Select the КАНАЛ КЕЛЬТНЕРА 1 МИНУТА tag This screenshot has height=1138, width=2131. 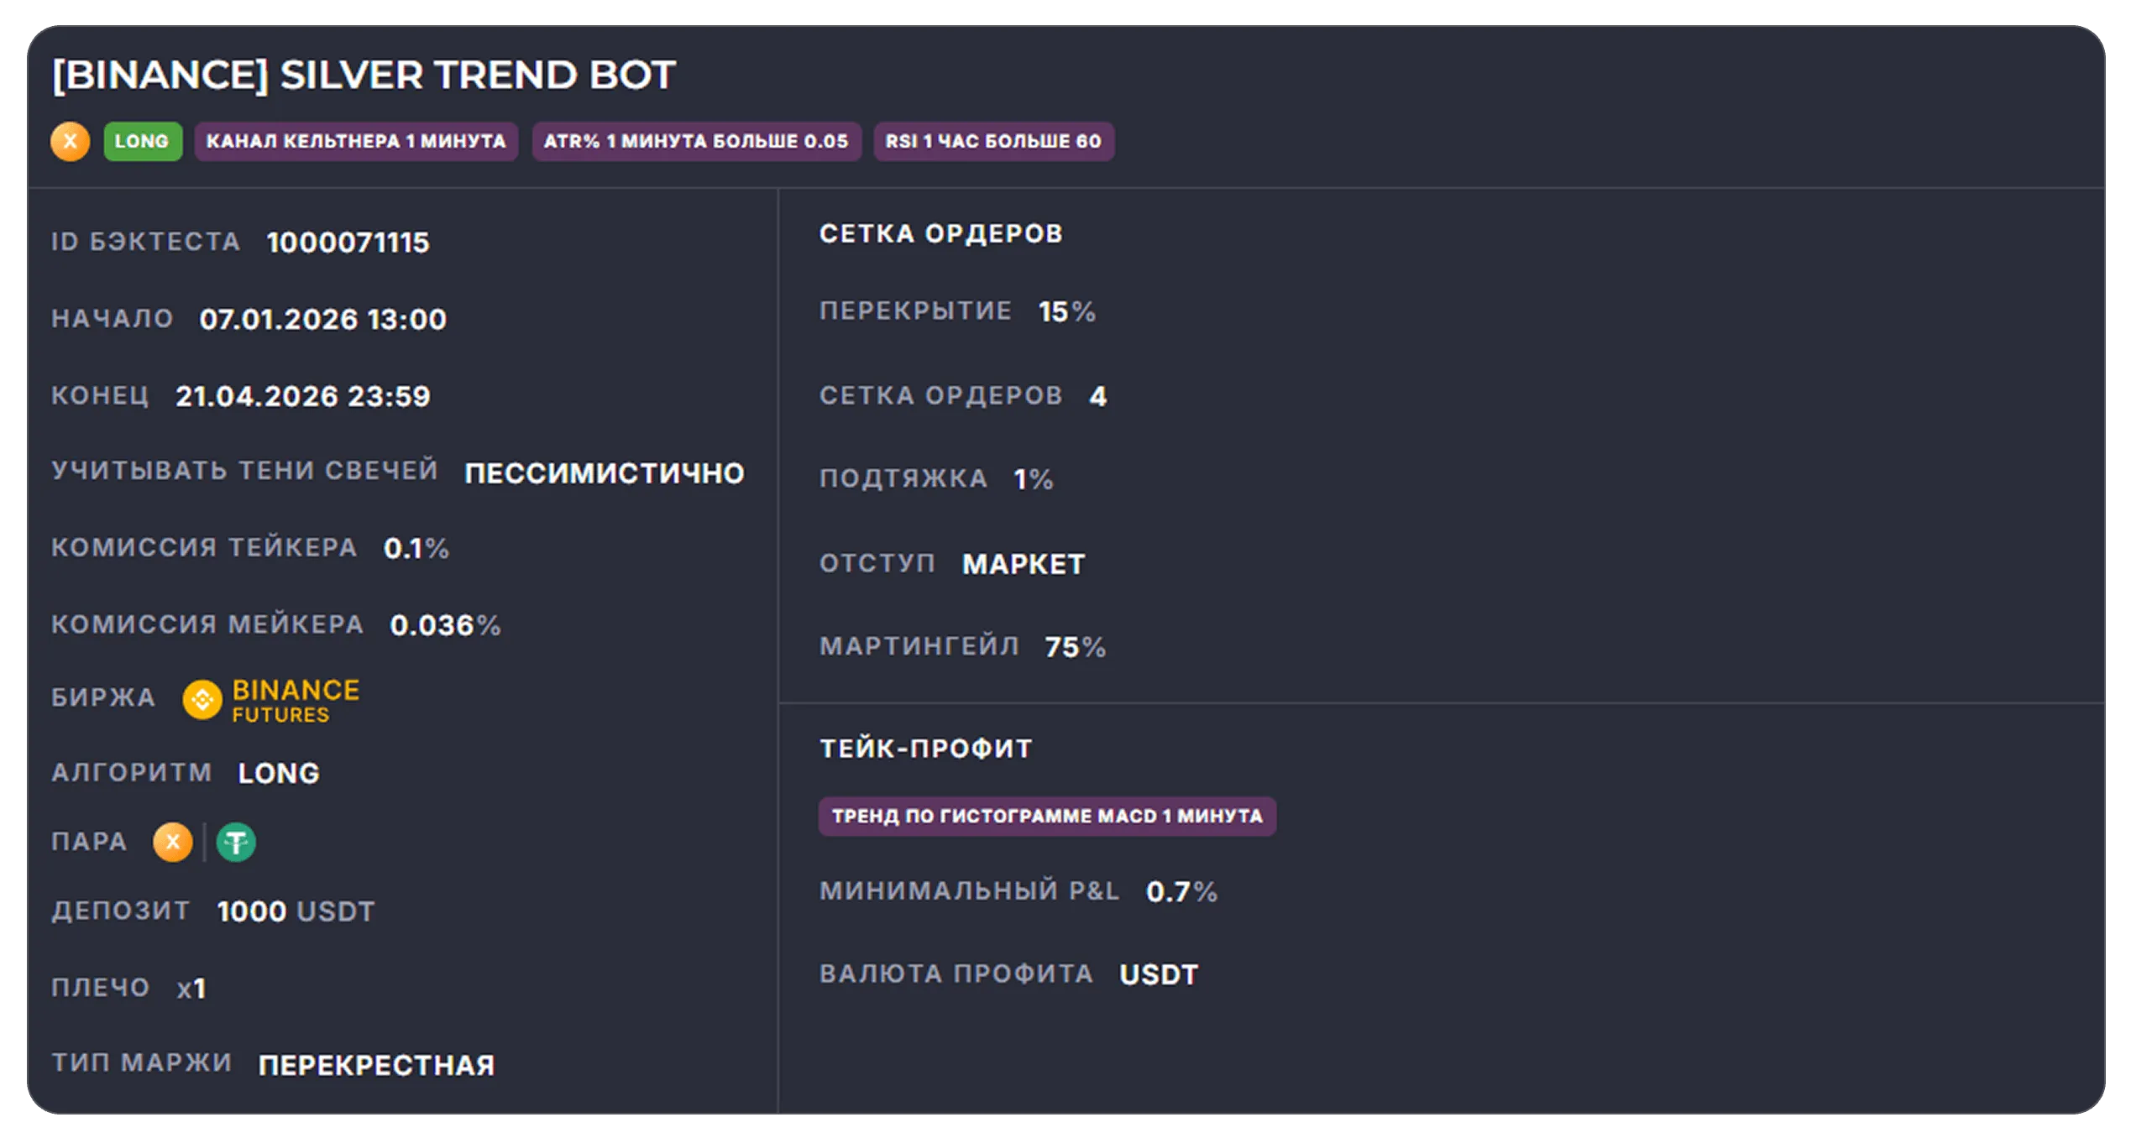coord(356,141)
